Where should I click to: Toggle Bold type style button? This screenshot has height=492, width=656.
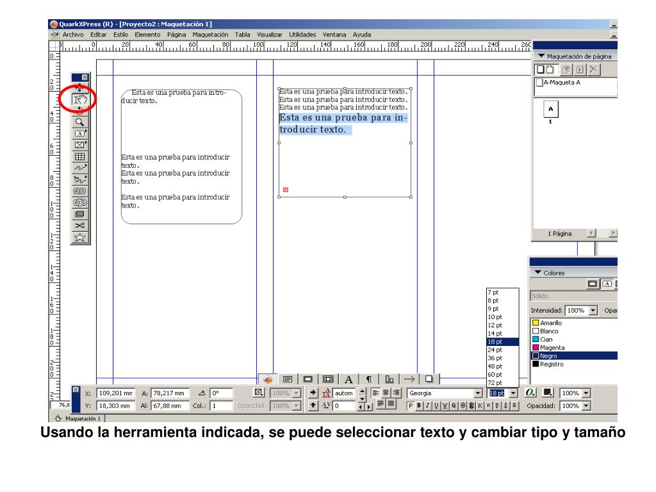click(x=419, y=406)
